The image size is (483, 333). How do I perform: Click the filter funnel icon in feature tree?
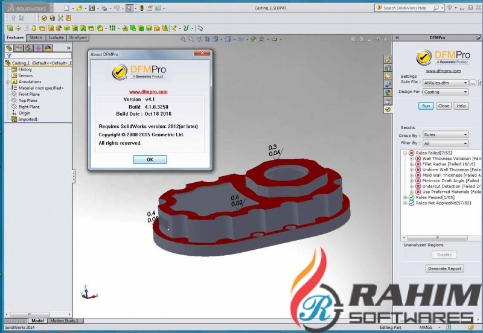(x=9, y=55)
